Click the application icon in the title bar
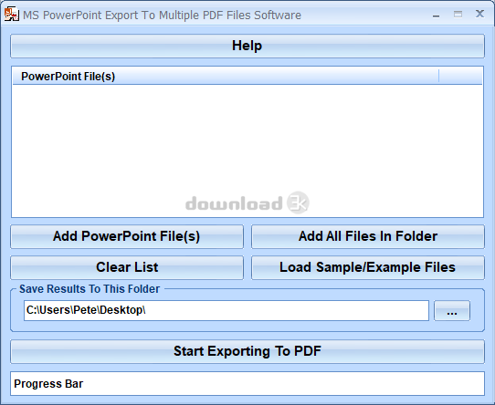This screenshot has width=495, height=405. tap(12, 15)
